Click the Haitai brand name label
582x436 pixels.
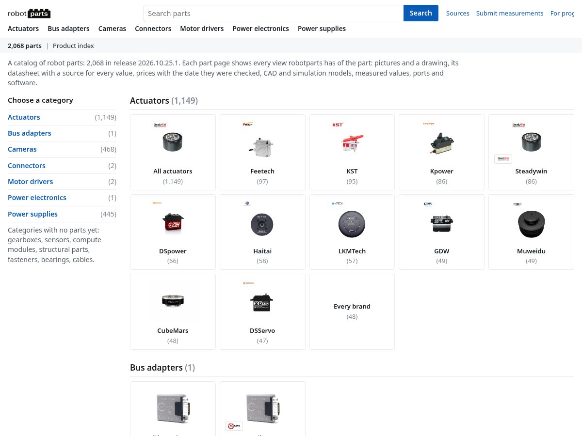coord(262,251)
